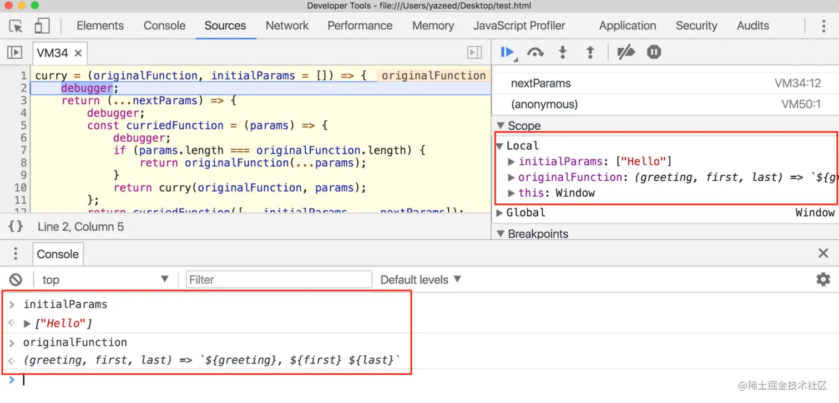Open the Default levels dropdown
The image size is (839, 403).
421,279
